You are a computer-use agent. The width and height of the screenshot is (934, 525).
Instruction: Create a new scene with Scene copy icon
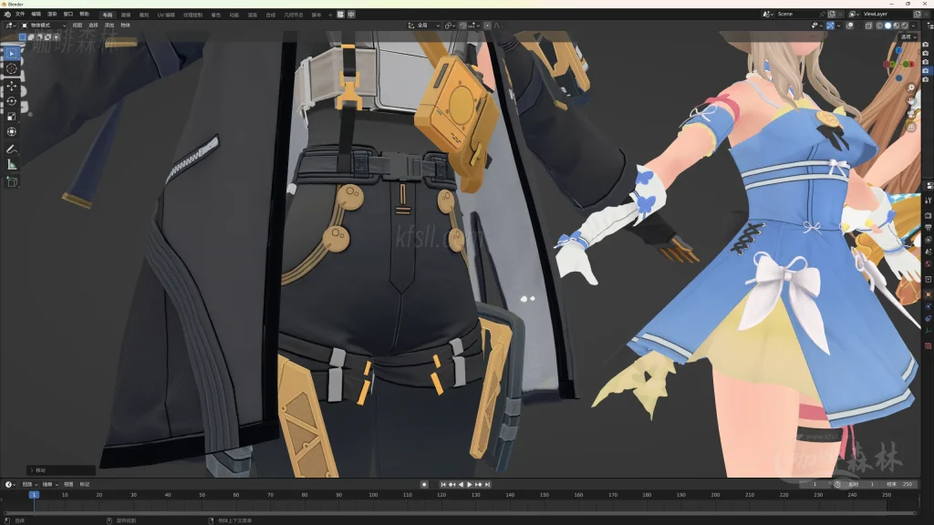coord(832,14)
